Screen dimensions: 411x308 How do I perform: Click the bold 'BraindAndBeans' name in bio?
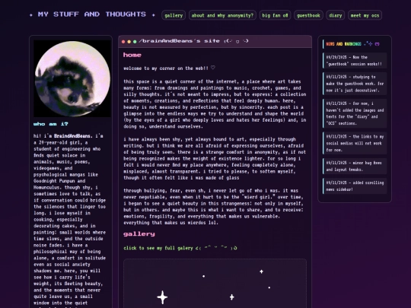tap(73, 136)
